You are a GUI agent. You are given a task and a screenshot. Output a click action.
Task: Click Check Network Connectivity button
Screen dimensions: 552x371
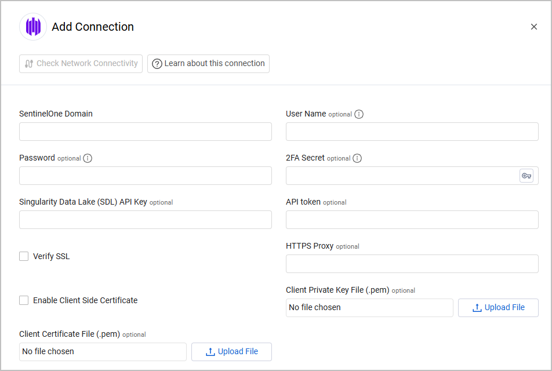(81, 64)
